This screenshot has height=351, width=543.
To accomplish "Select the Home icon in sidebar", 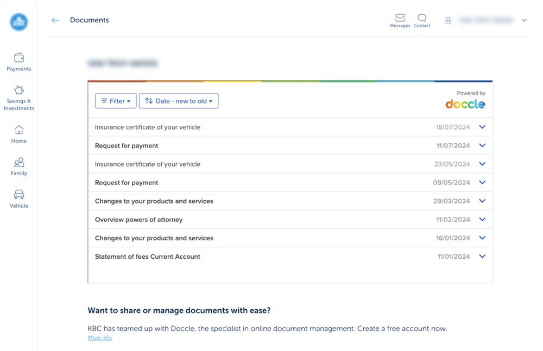I will 19,134.
